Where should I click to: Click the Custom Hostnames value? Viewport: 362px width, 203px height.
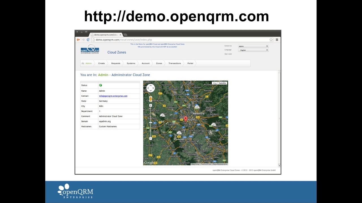pos(108,127)
